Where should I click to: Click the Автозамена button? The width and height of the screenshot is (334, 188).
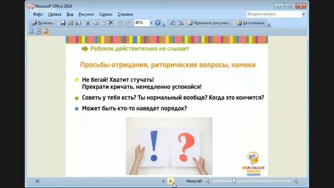pyautogui.click(x=250, y=23)
